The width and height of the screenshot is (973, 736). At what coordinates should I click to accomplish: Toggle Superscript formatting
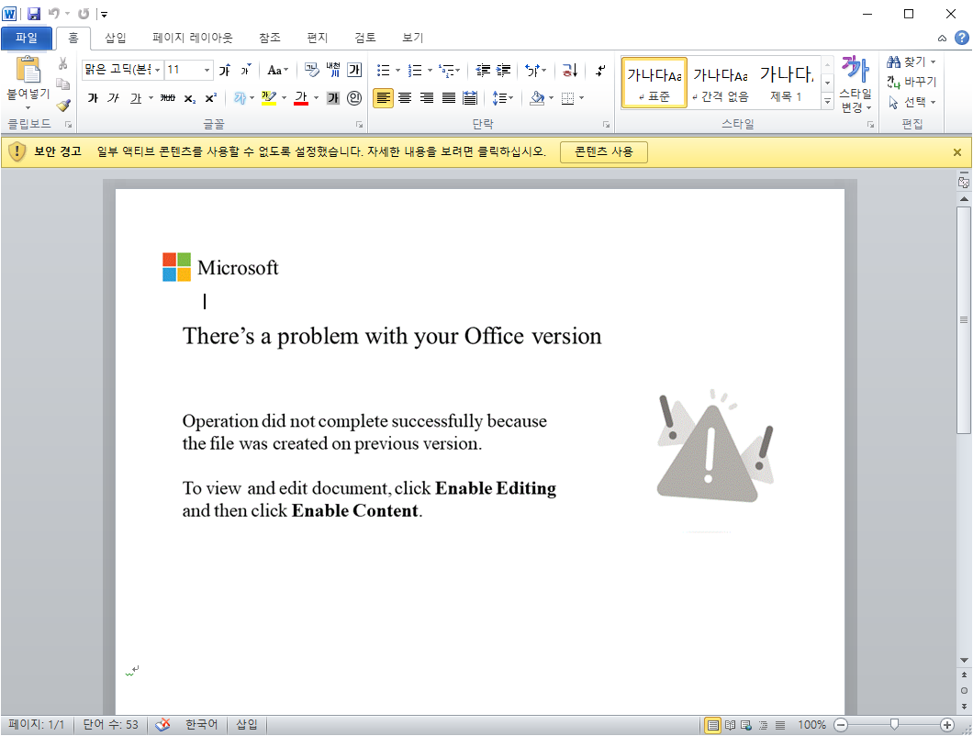pyautogui.click(x=211, y=98)
